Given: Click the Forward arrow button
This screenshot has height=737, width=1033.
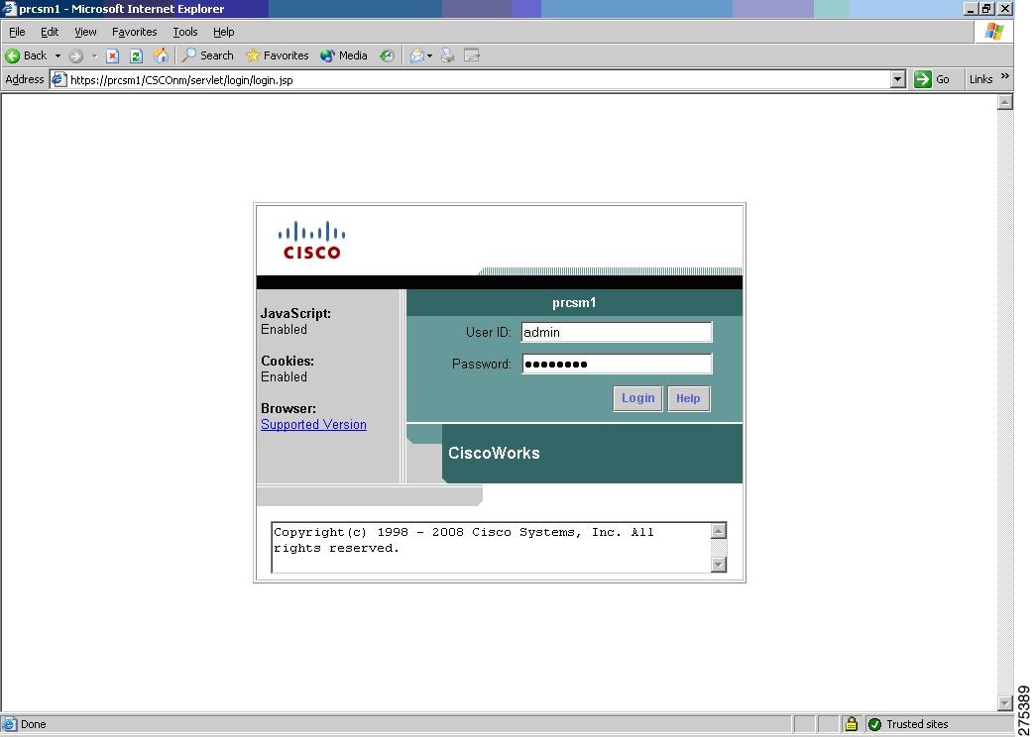Looking at the screenshot, I should point(75,55).
